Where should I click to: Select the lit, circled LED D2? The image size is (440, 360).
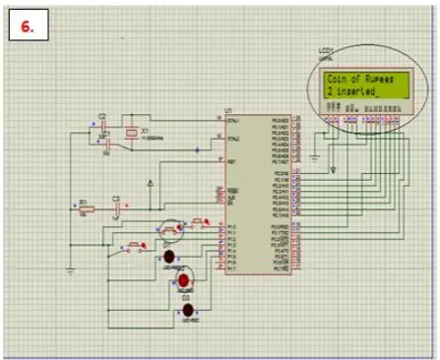(183, 280)
